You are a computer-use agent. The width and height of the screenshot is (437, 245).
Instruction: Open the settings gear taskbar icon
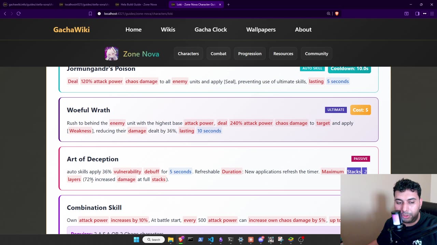[241, 240]
